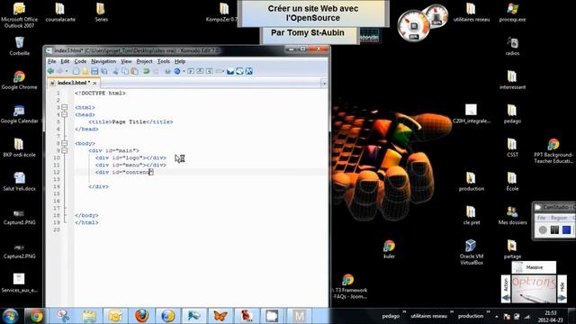Toggle the right pane icon in Komodo toolbar
The image size is (576, 324).
tap(210, 71)
